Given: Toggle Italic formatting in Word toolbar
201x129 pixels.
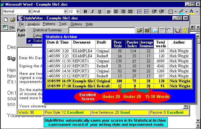Looking at the screenshot, I should pos(92,12).
